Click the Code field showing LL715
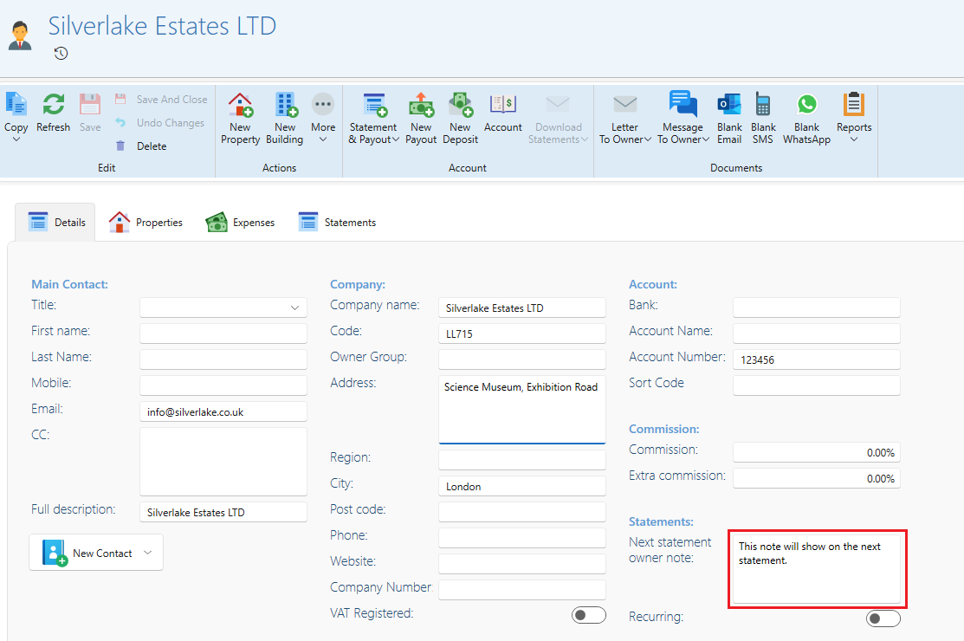This screenshot has height=641, width=964. pyautogui.click(x=522, y=333)
